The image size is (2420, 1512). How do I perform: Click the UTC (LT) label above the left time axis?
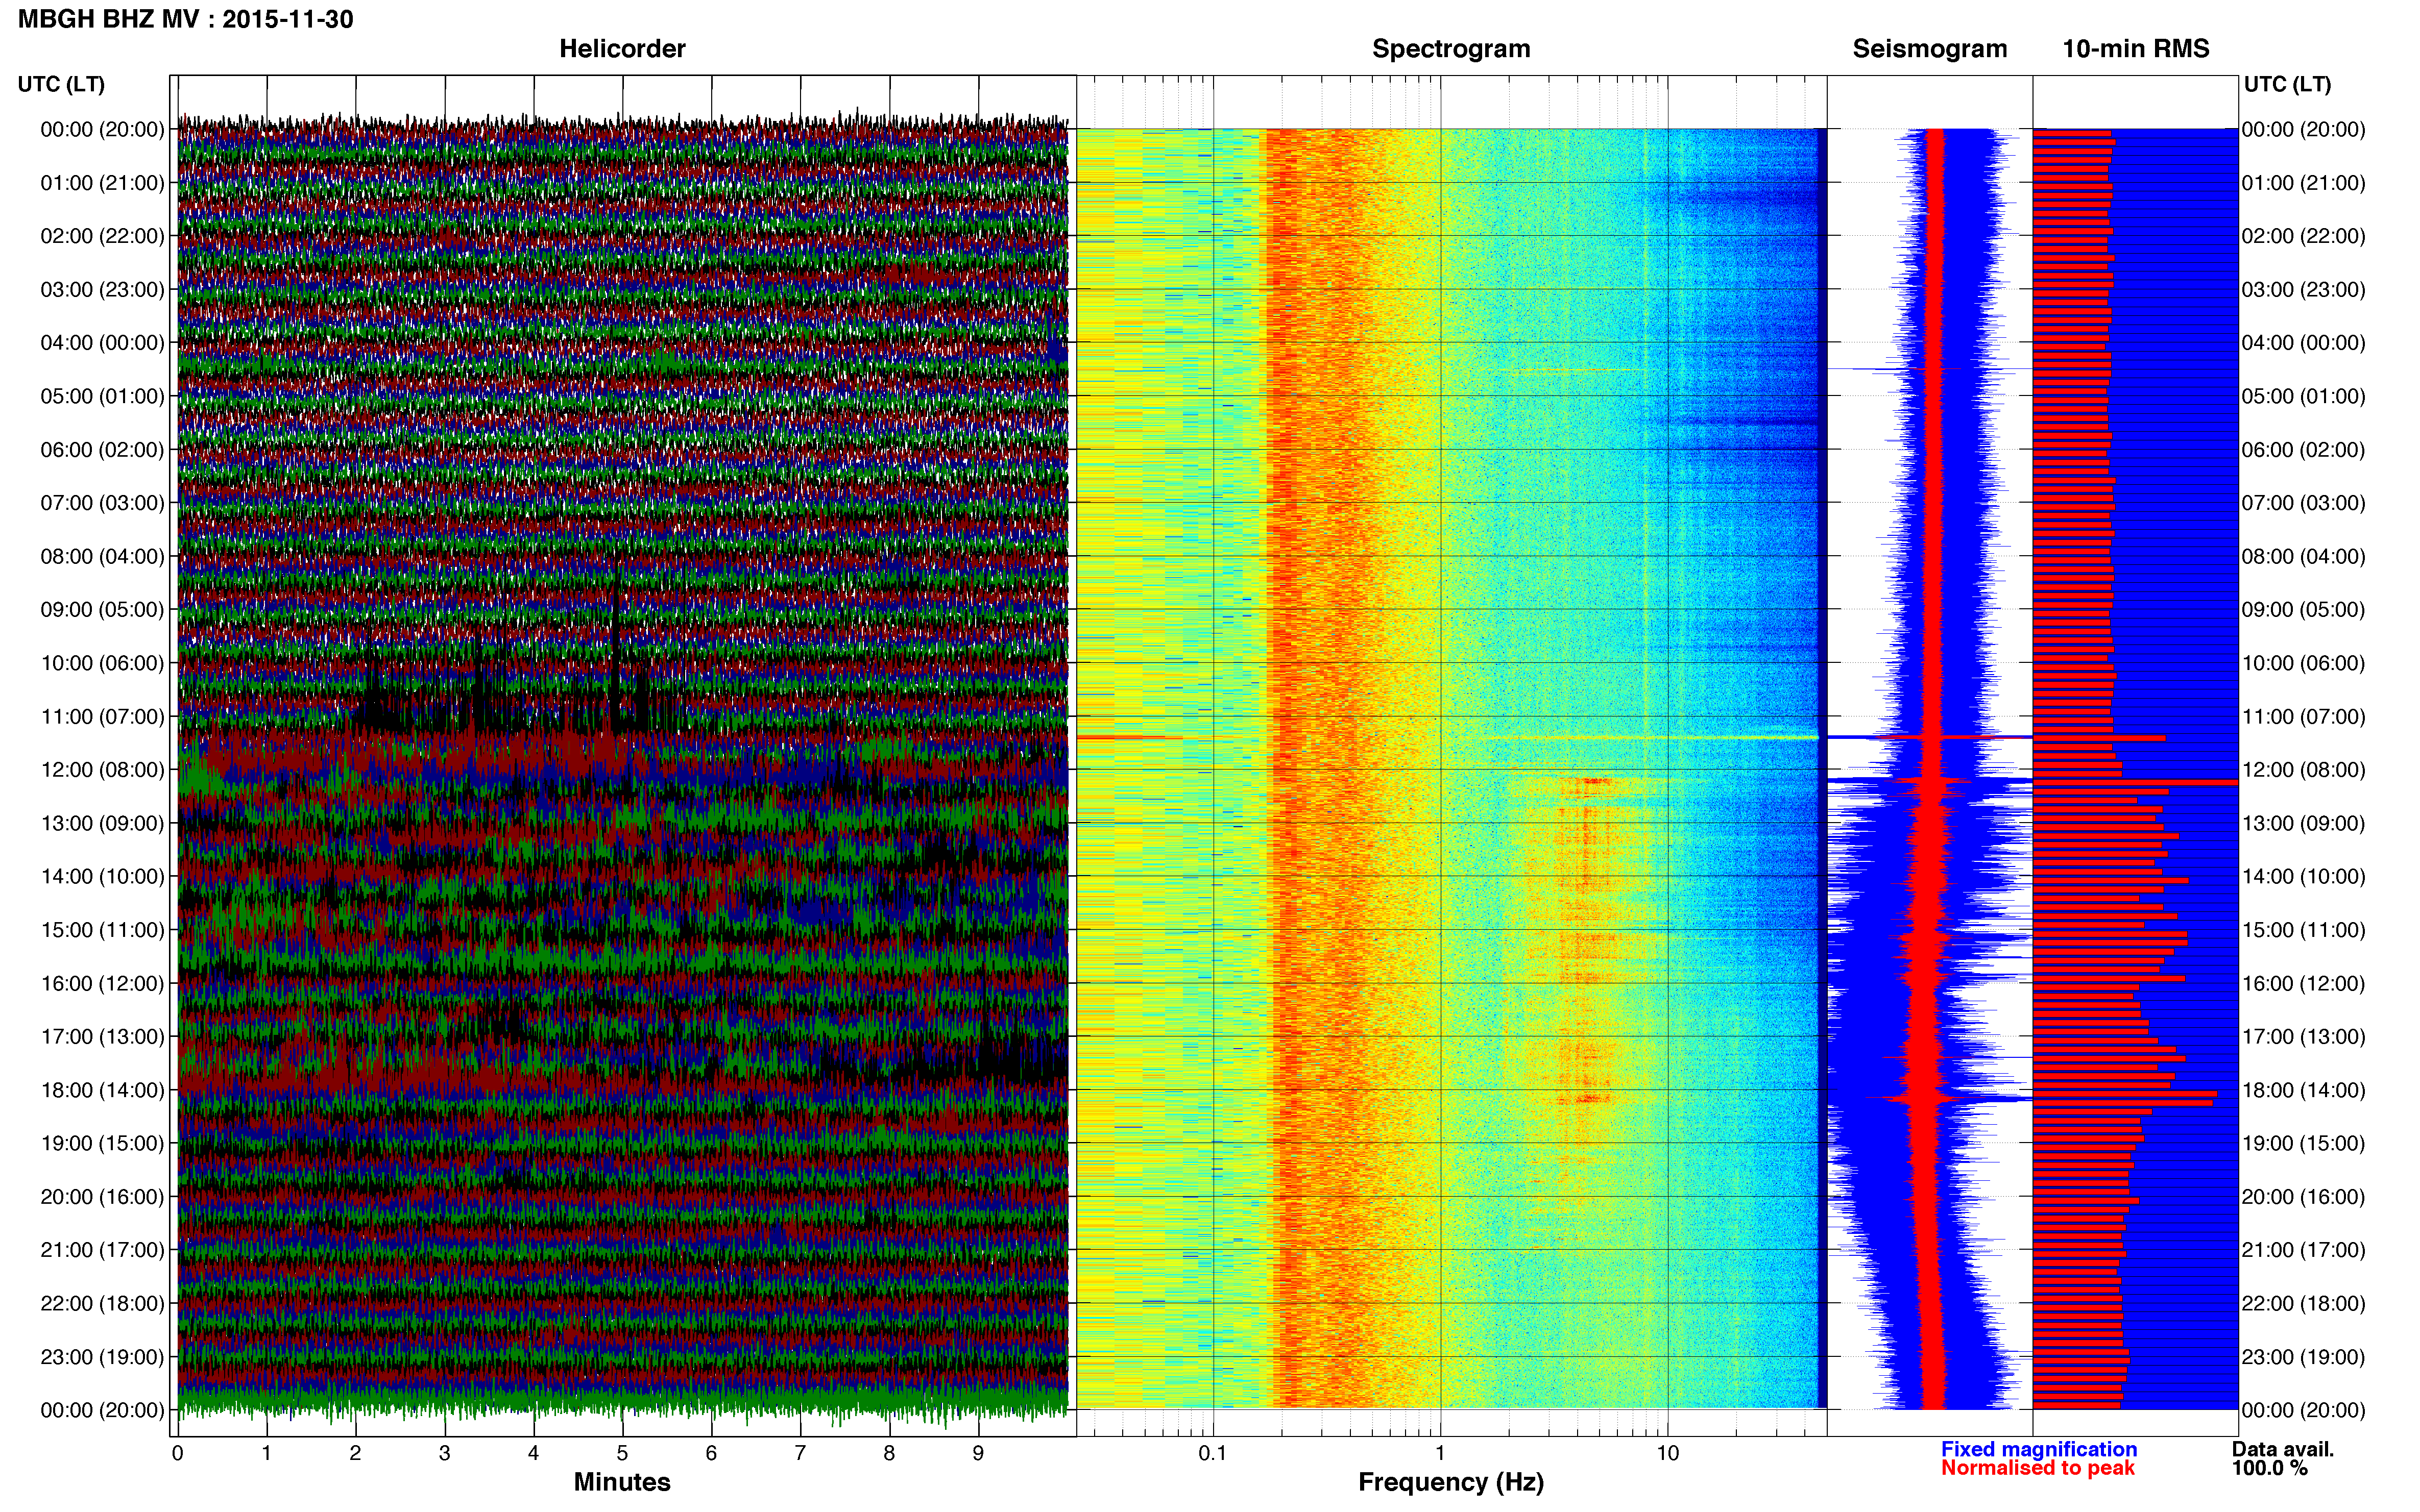pos(61,84)
